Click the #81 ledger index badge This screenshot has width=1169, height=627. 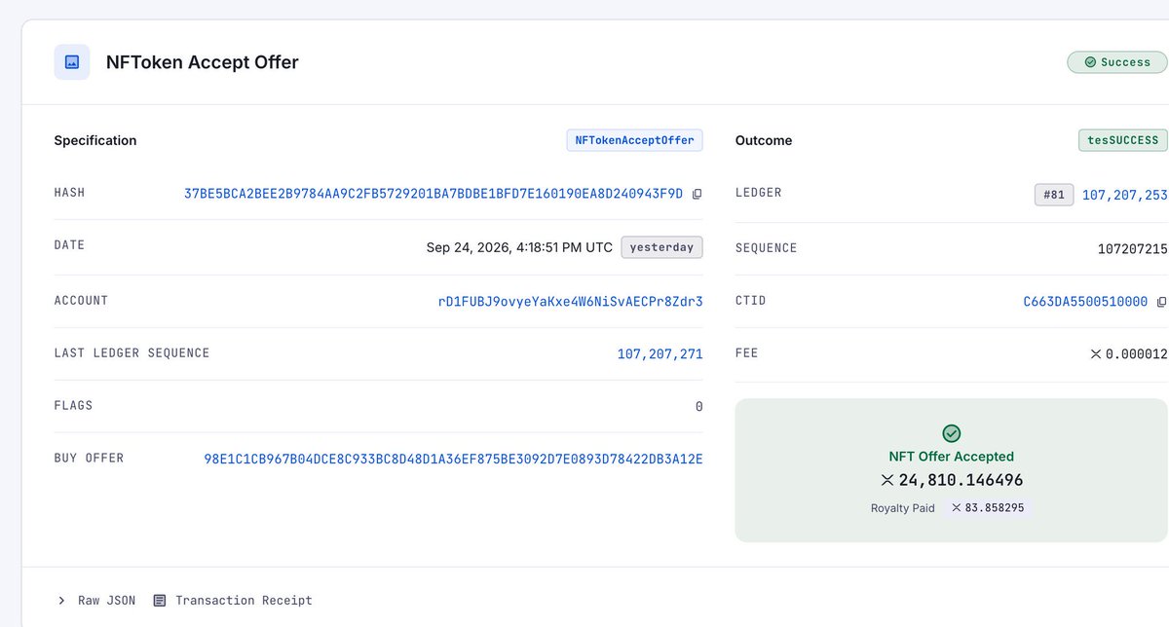[1054, 195]
